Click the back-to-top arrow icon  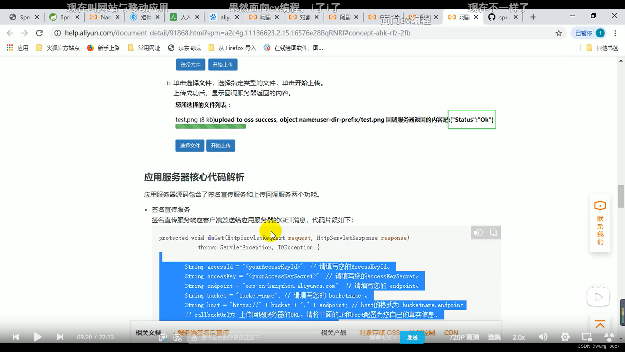click(x=600, y=324)
